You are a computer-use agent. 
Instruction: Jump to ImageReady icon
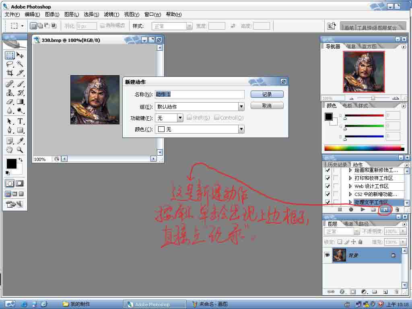14,204
